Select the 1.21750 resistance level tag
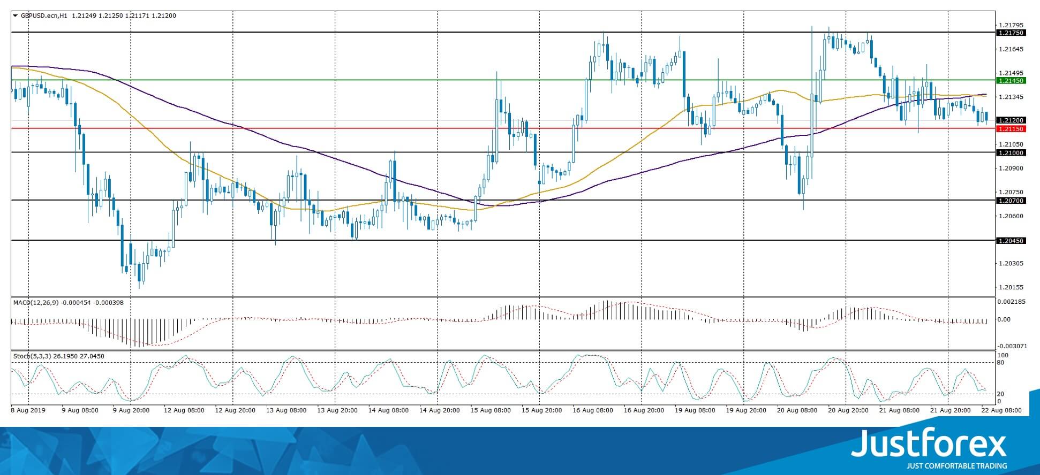This screenshot has height=475, width=1040. (x=1010, y=33)
